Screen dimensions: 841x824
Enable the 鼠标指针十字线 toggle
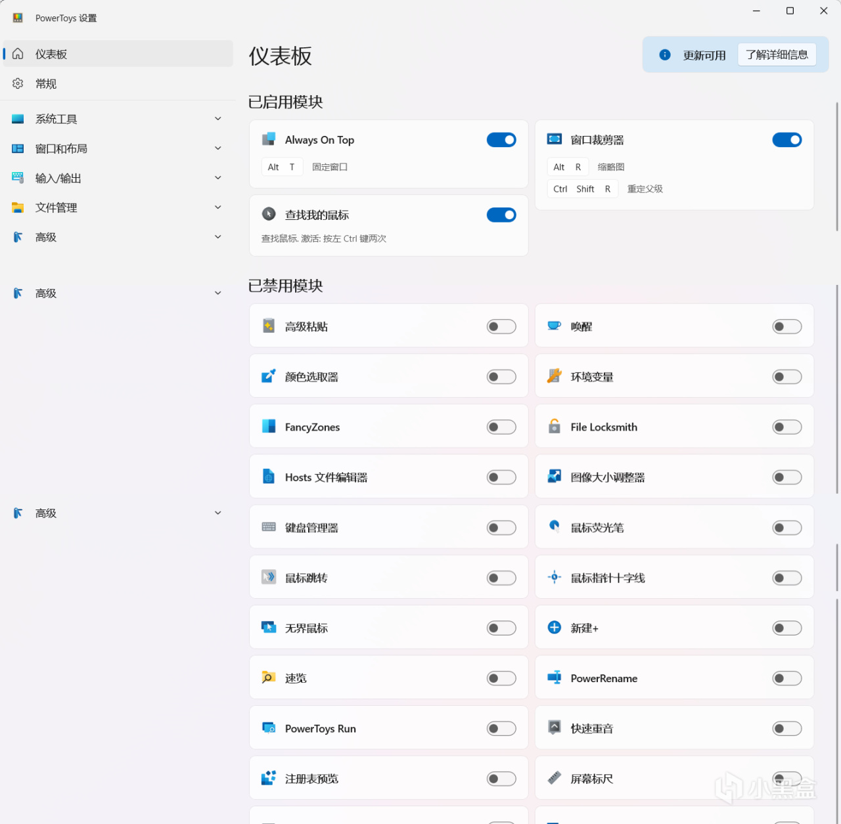pos(787,578)
